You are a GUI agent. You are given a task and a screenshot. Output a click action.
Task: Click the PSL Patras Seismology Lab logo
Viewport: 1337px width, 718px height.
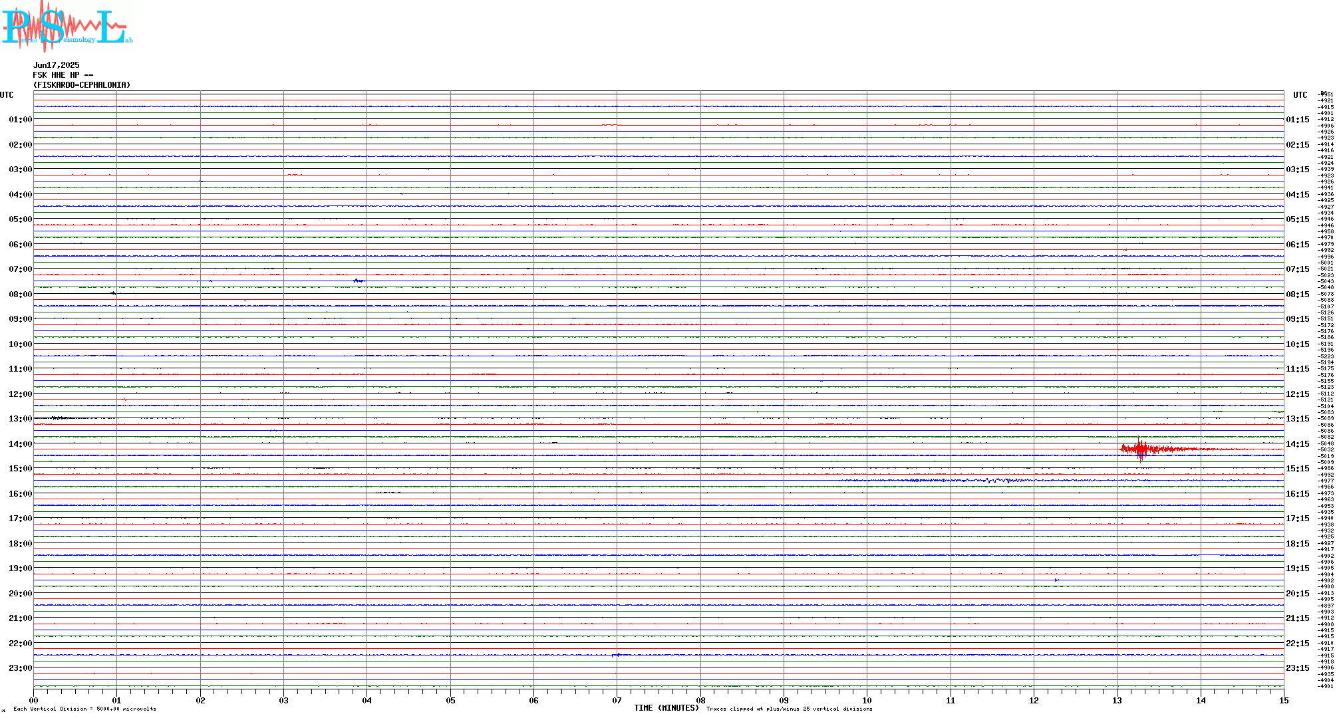point(67,25)
